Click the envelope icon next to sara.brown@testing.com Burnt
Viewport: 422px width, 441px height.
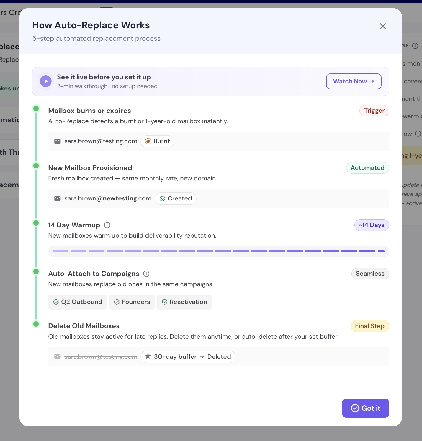(x=58, y=141)
